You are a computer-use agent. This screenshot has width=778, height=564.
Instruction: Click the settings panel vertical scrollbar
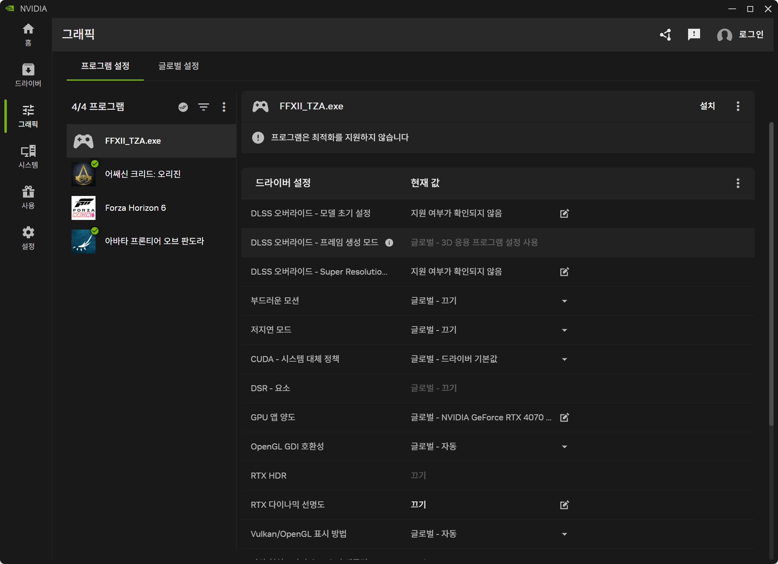(x=771, y=274)
